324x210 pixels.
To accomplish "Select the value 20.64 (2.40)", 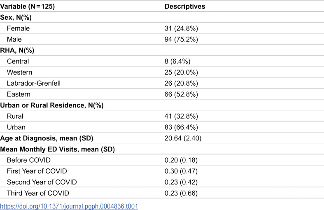I will pyautogui.click(x=183, y=138).
